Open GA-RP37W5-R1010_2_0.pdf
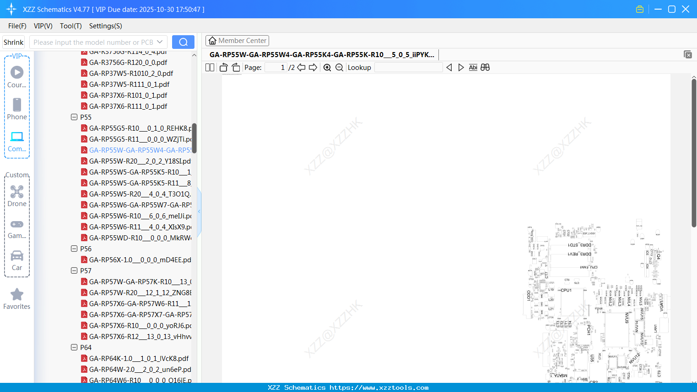 coord(131,73)
